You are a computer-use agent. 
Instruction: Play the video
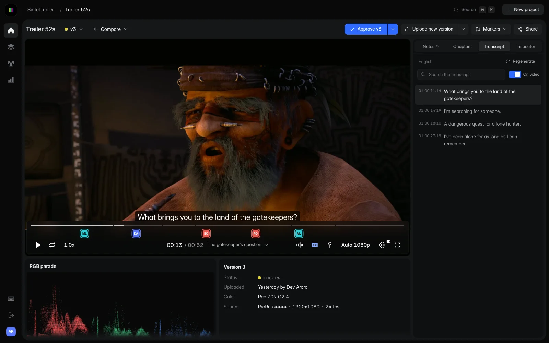click(x=38, y=245)
